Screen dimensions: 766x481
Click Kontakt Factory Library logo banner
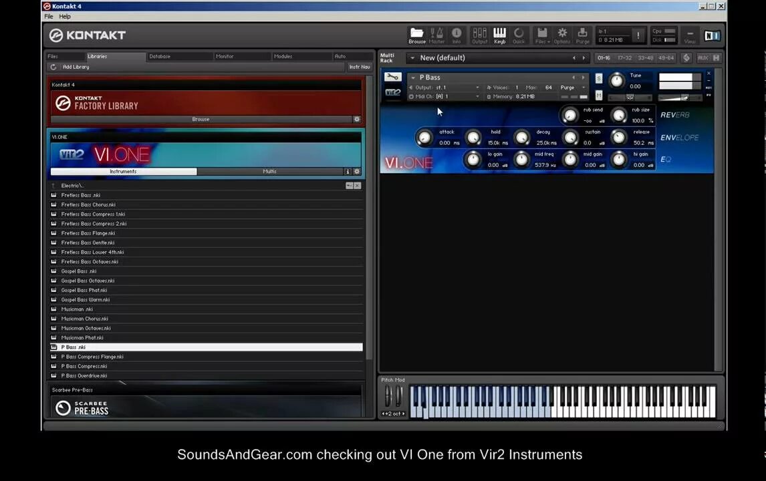coord(206,103)
